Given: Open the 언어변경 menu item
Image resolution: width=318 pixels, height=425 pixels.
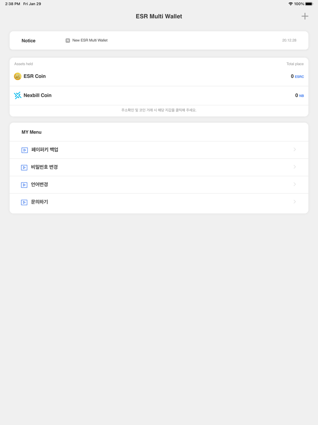Looking at the screenshot, I should point(39,184).
